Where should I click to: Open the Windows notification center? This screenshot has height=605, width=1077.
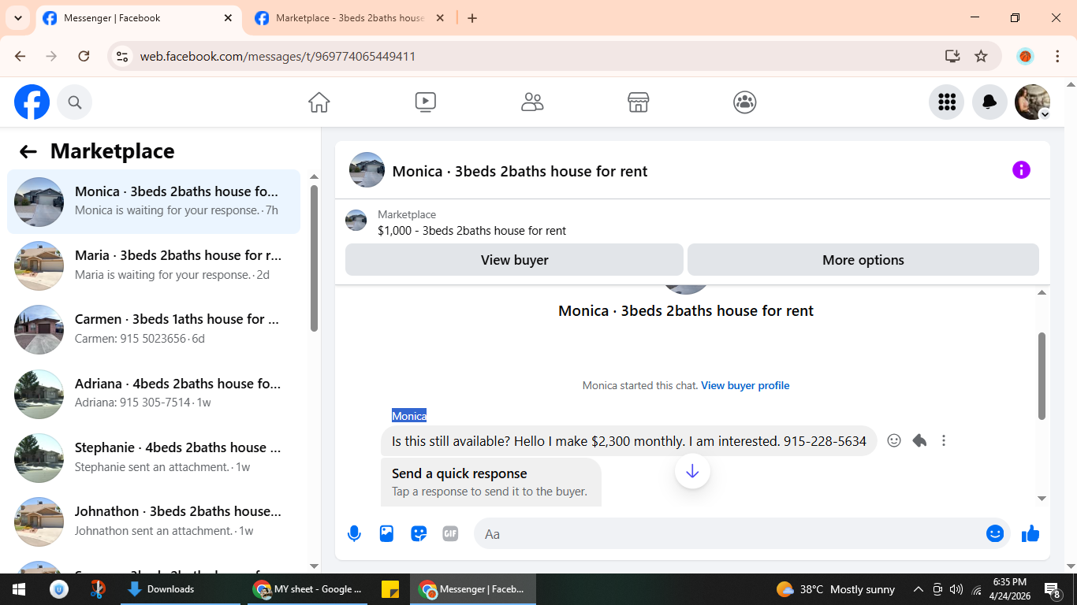(1053, 589)
